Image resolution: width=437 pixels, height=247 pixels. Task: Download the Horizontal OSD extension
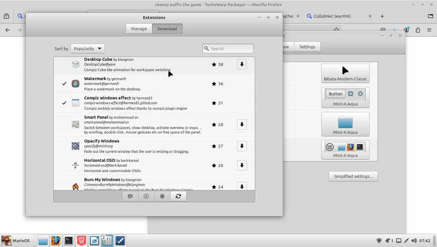[x=242, y=165]
